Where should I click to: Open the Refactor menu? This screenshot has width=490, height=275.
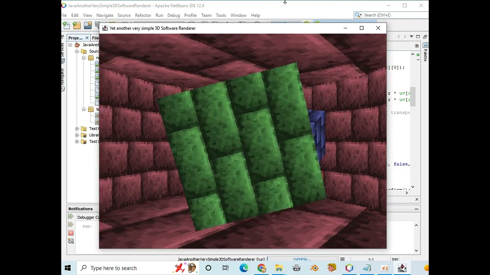[143, 15]
